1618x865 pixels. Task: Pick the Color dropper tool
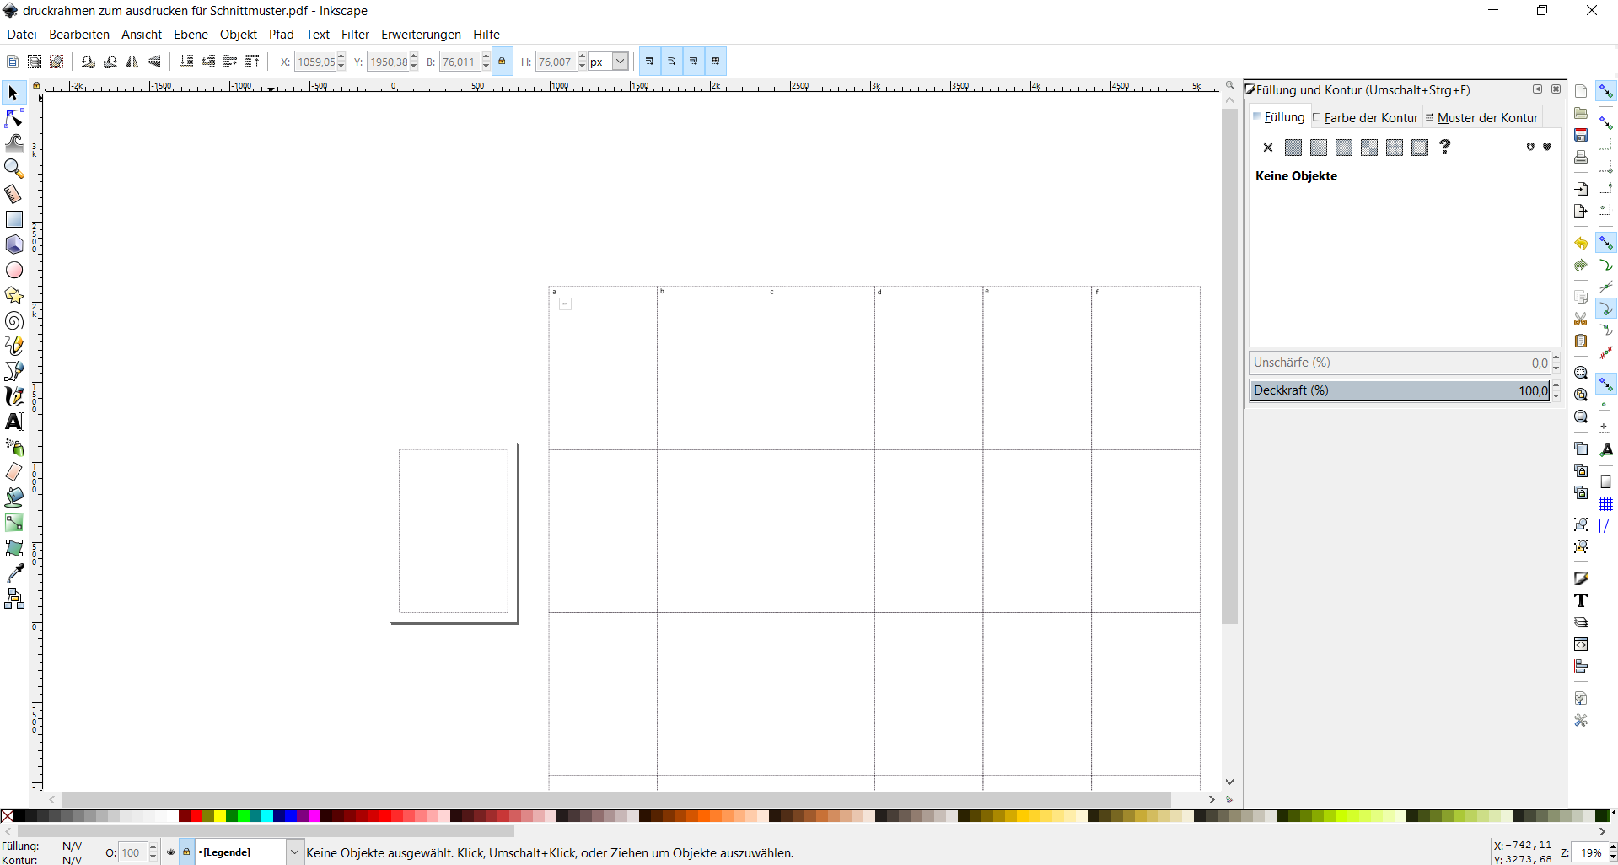pyautogui.click(x=14, y=573)
